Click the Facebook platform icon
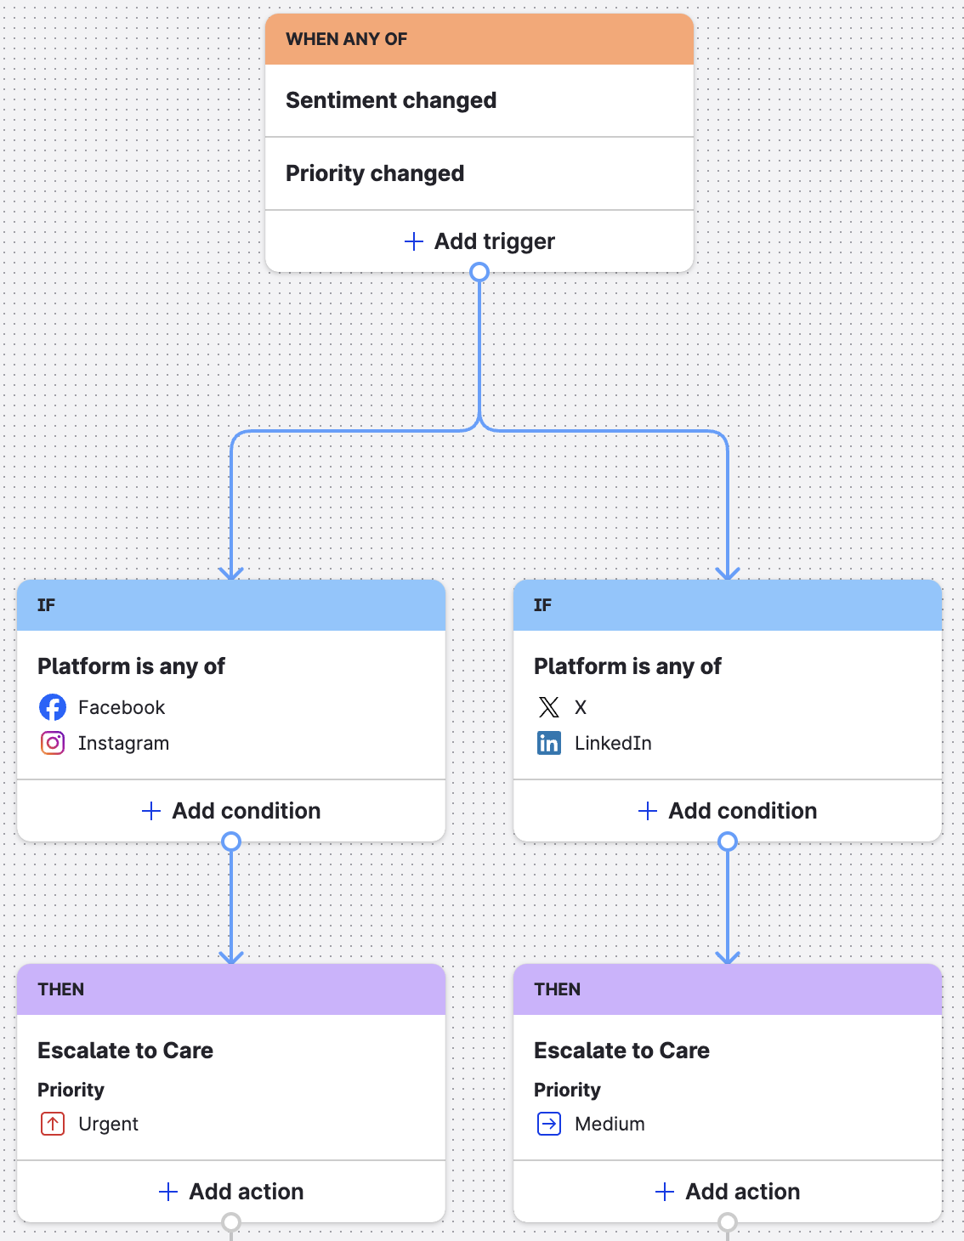The width and height of the screenshot is (964, 1241). [x=53, y=707]
